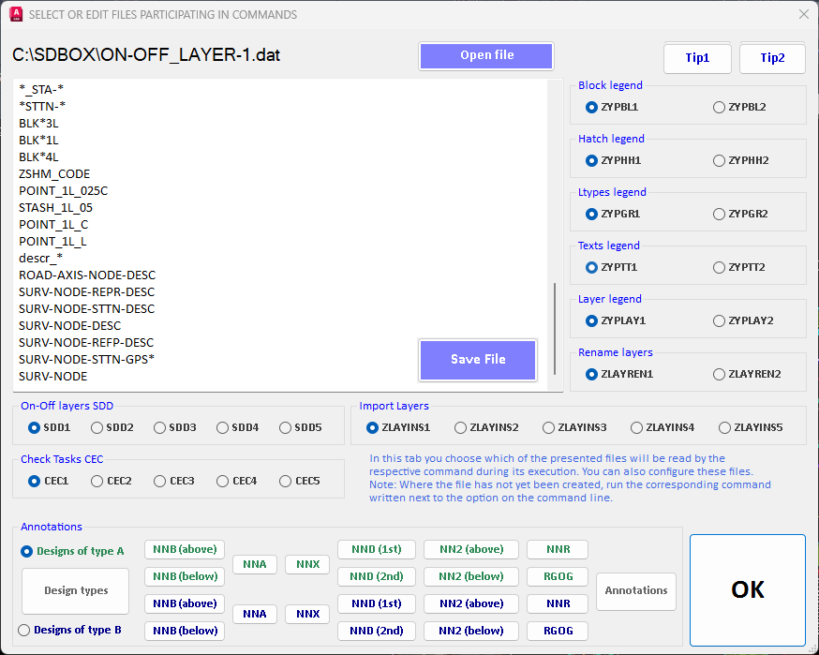Switch On-Off layers to SDD5
This screenshot has height=655, width=819.
click(x=301, y=428)
